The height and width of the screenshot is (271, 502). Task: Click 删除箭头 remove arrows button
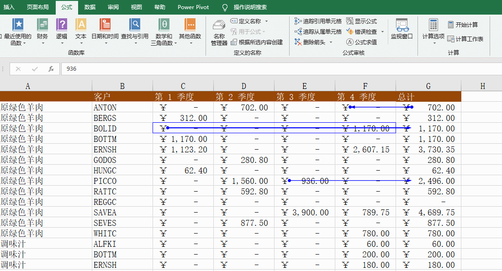pos(310,42)
